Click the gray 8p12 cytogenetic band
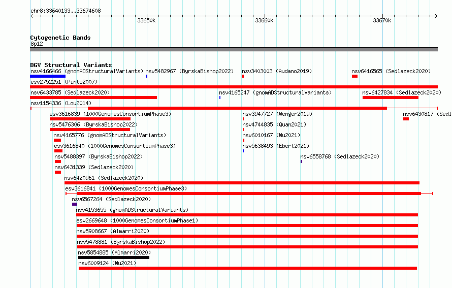This screenshot has width=452, height=288. point(234,49)
